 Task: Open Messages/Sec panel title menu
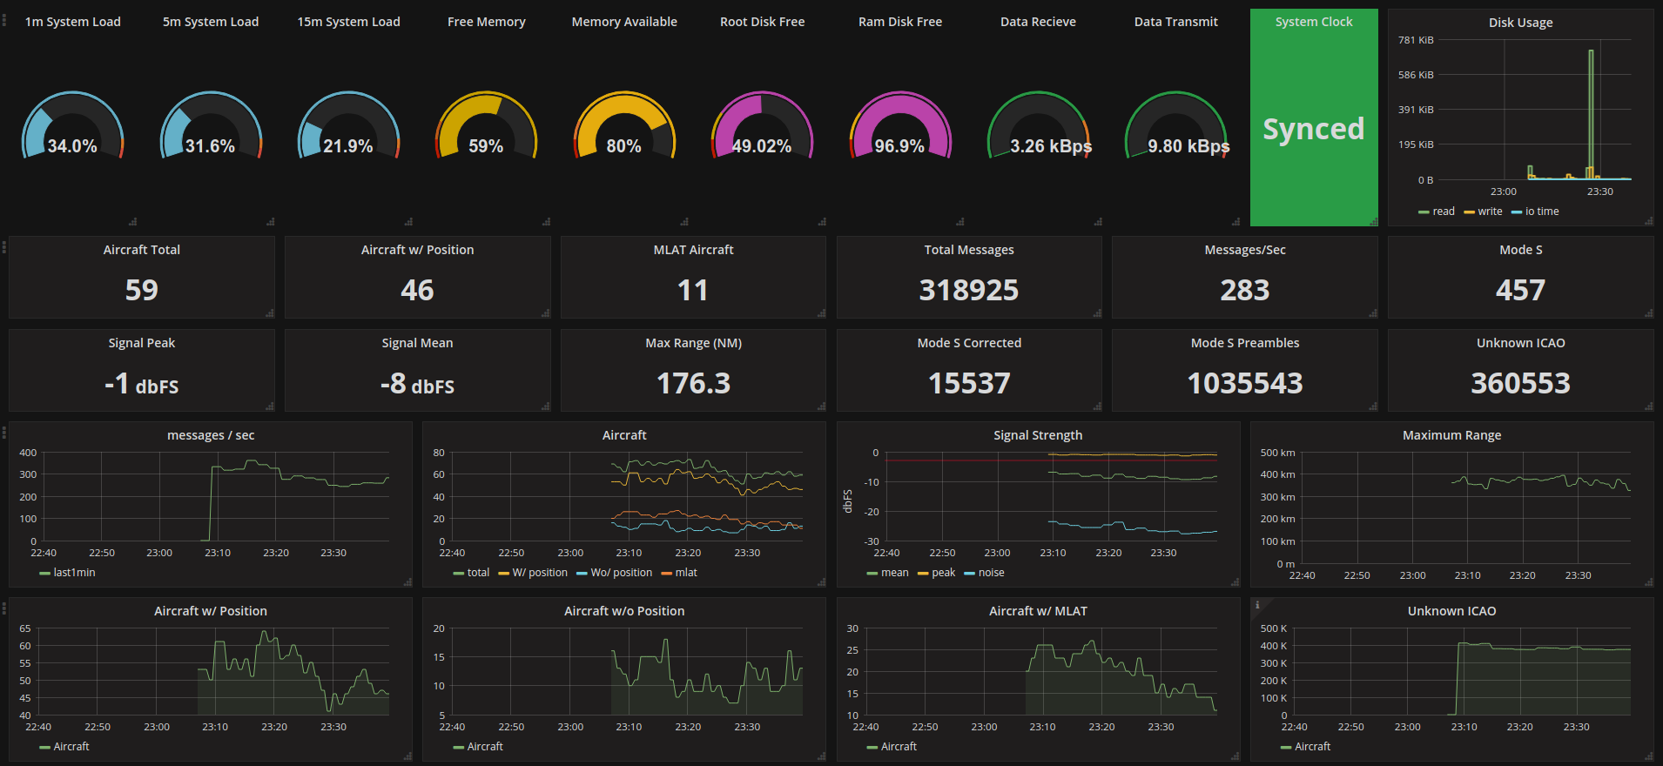(x=1244, y=250)
